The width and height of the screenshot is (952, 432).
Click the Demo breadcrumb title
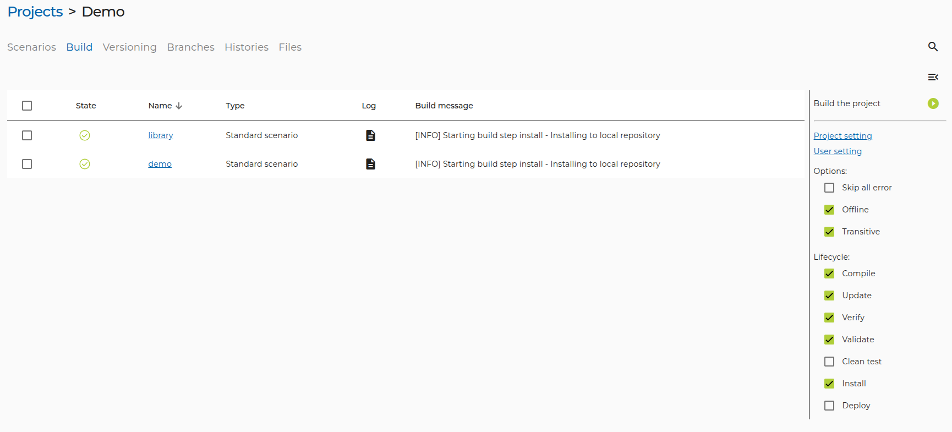coord(103,12)
